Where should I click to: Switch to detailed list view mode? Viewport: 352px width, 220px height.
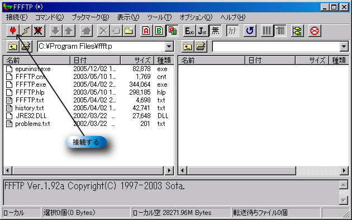click(280, 31)
